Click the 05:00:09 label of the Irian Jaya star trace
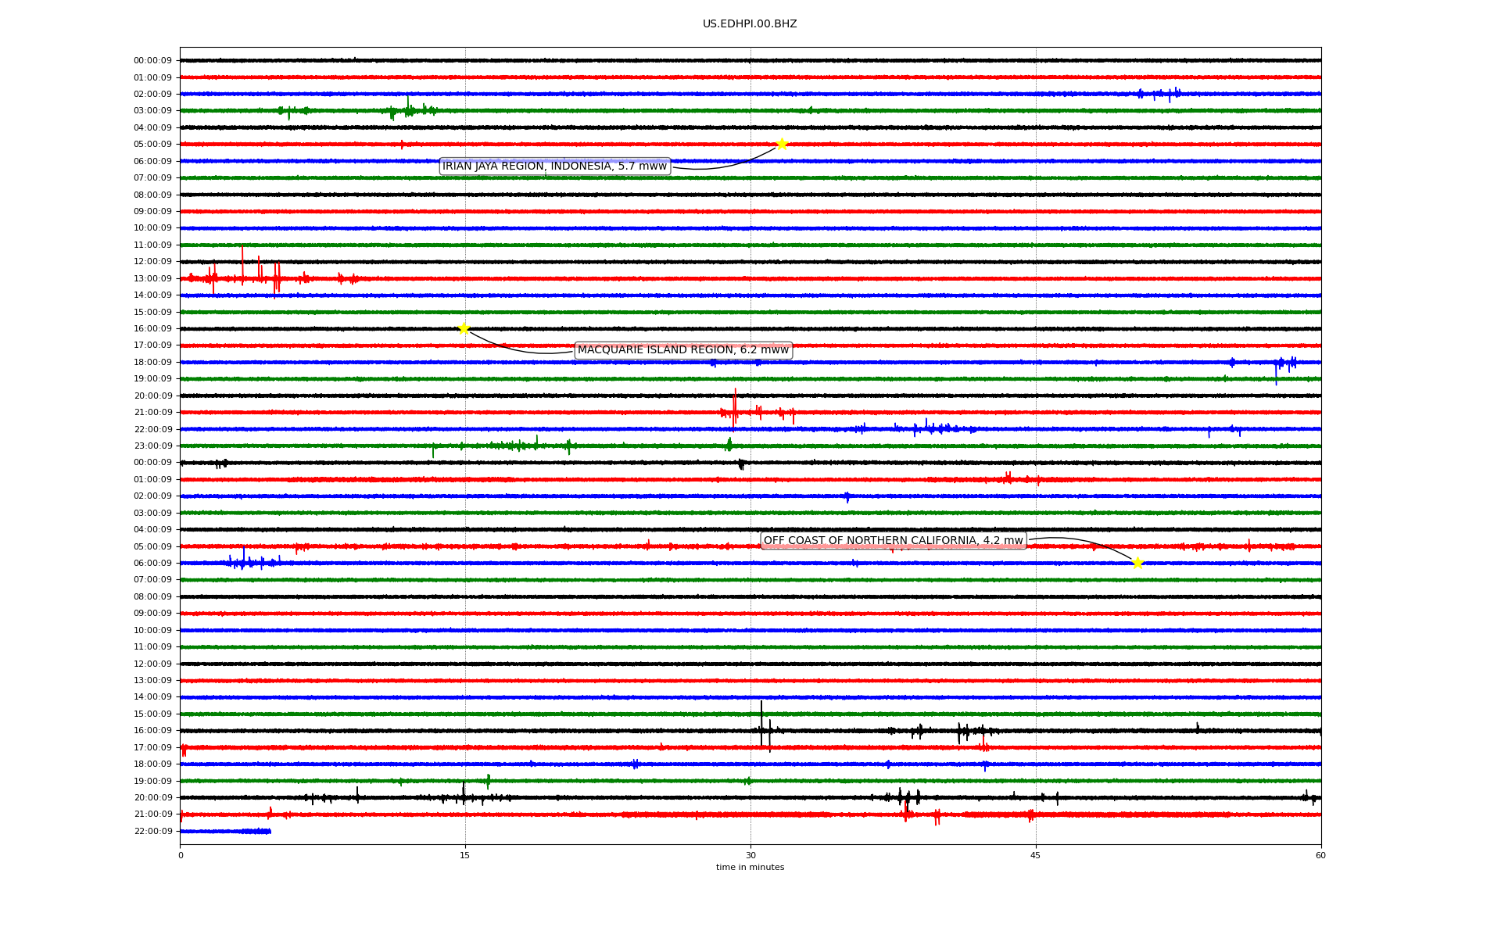1501x938 pixels. [152, 145]
